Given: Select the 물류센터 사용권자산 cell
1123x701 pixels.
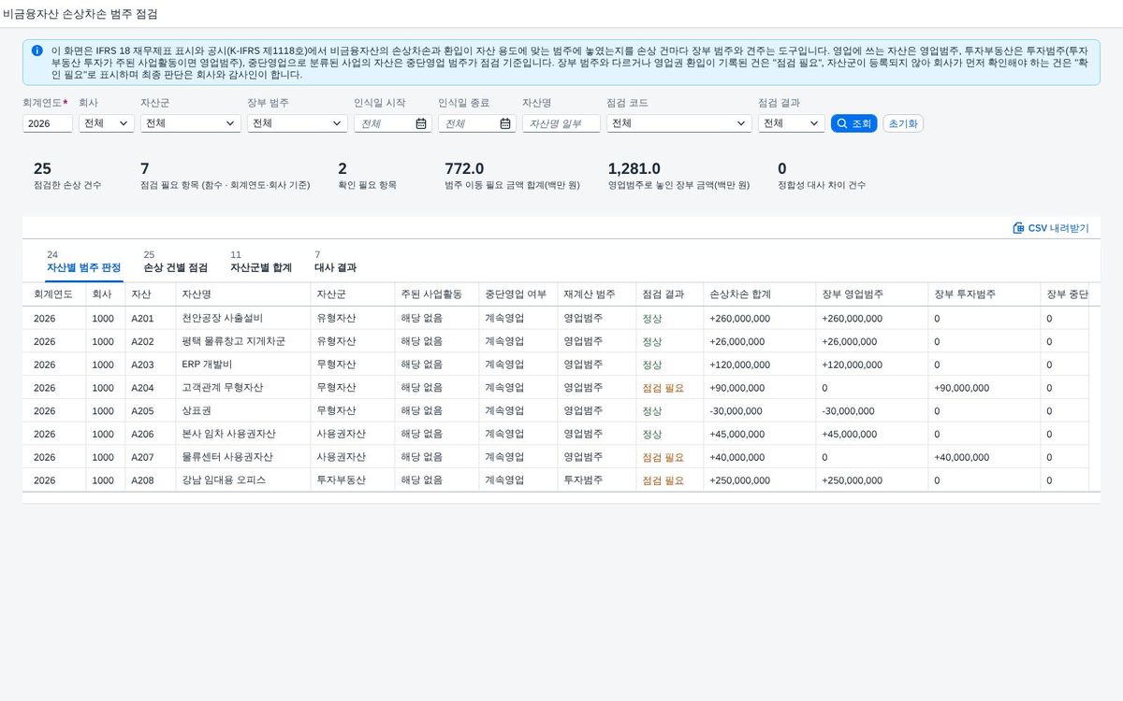Looking at the screenshot, I should (x=243, y=457).
